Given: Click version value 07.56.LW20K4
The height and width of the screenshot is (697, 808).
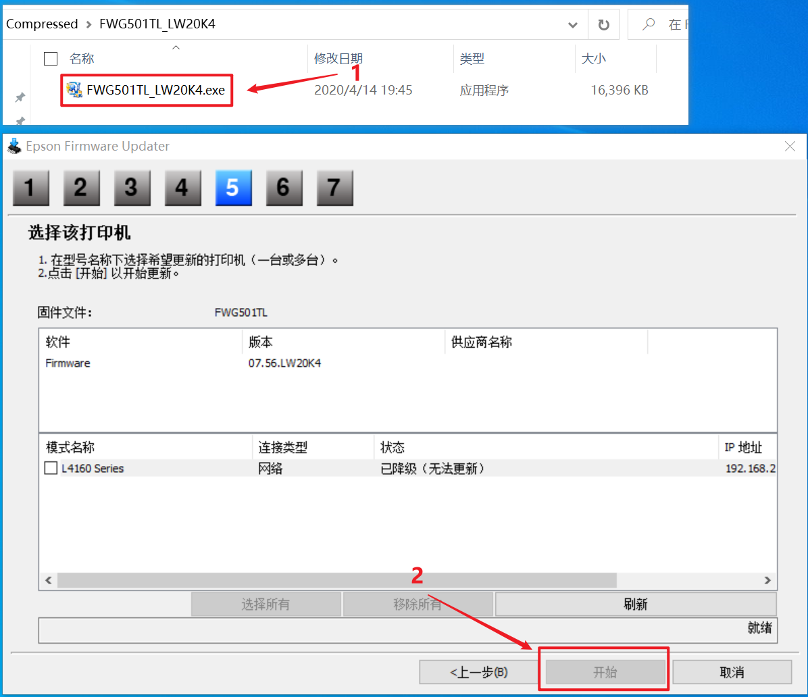Looking at the screenshot, I should click(x=284, y=363).
